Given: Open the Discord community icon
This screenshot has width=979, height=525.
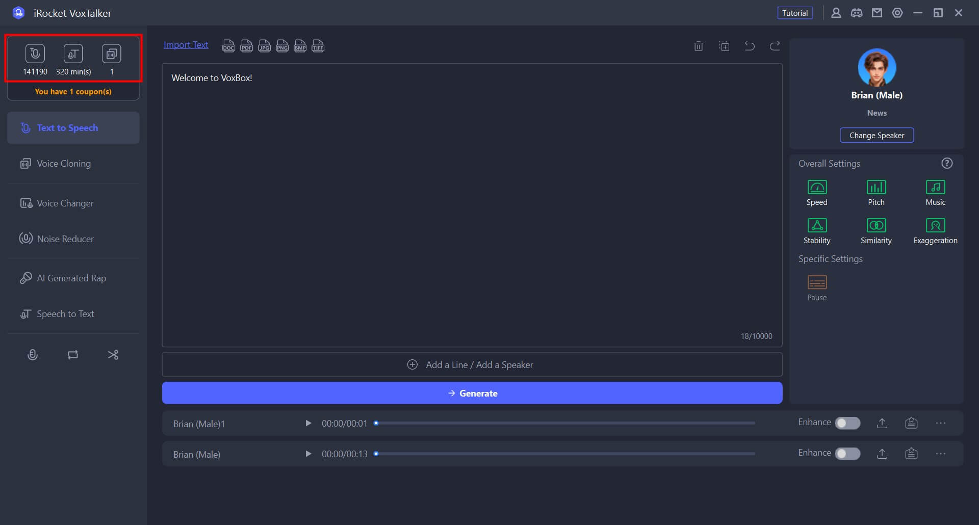Looking at the screenshot, I should point(857,13).
